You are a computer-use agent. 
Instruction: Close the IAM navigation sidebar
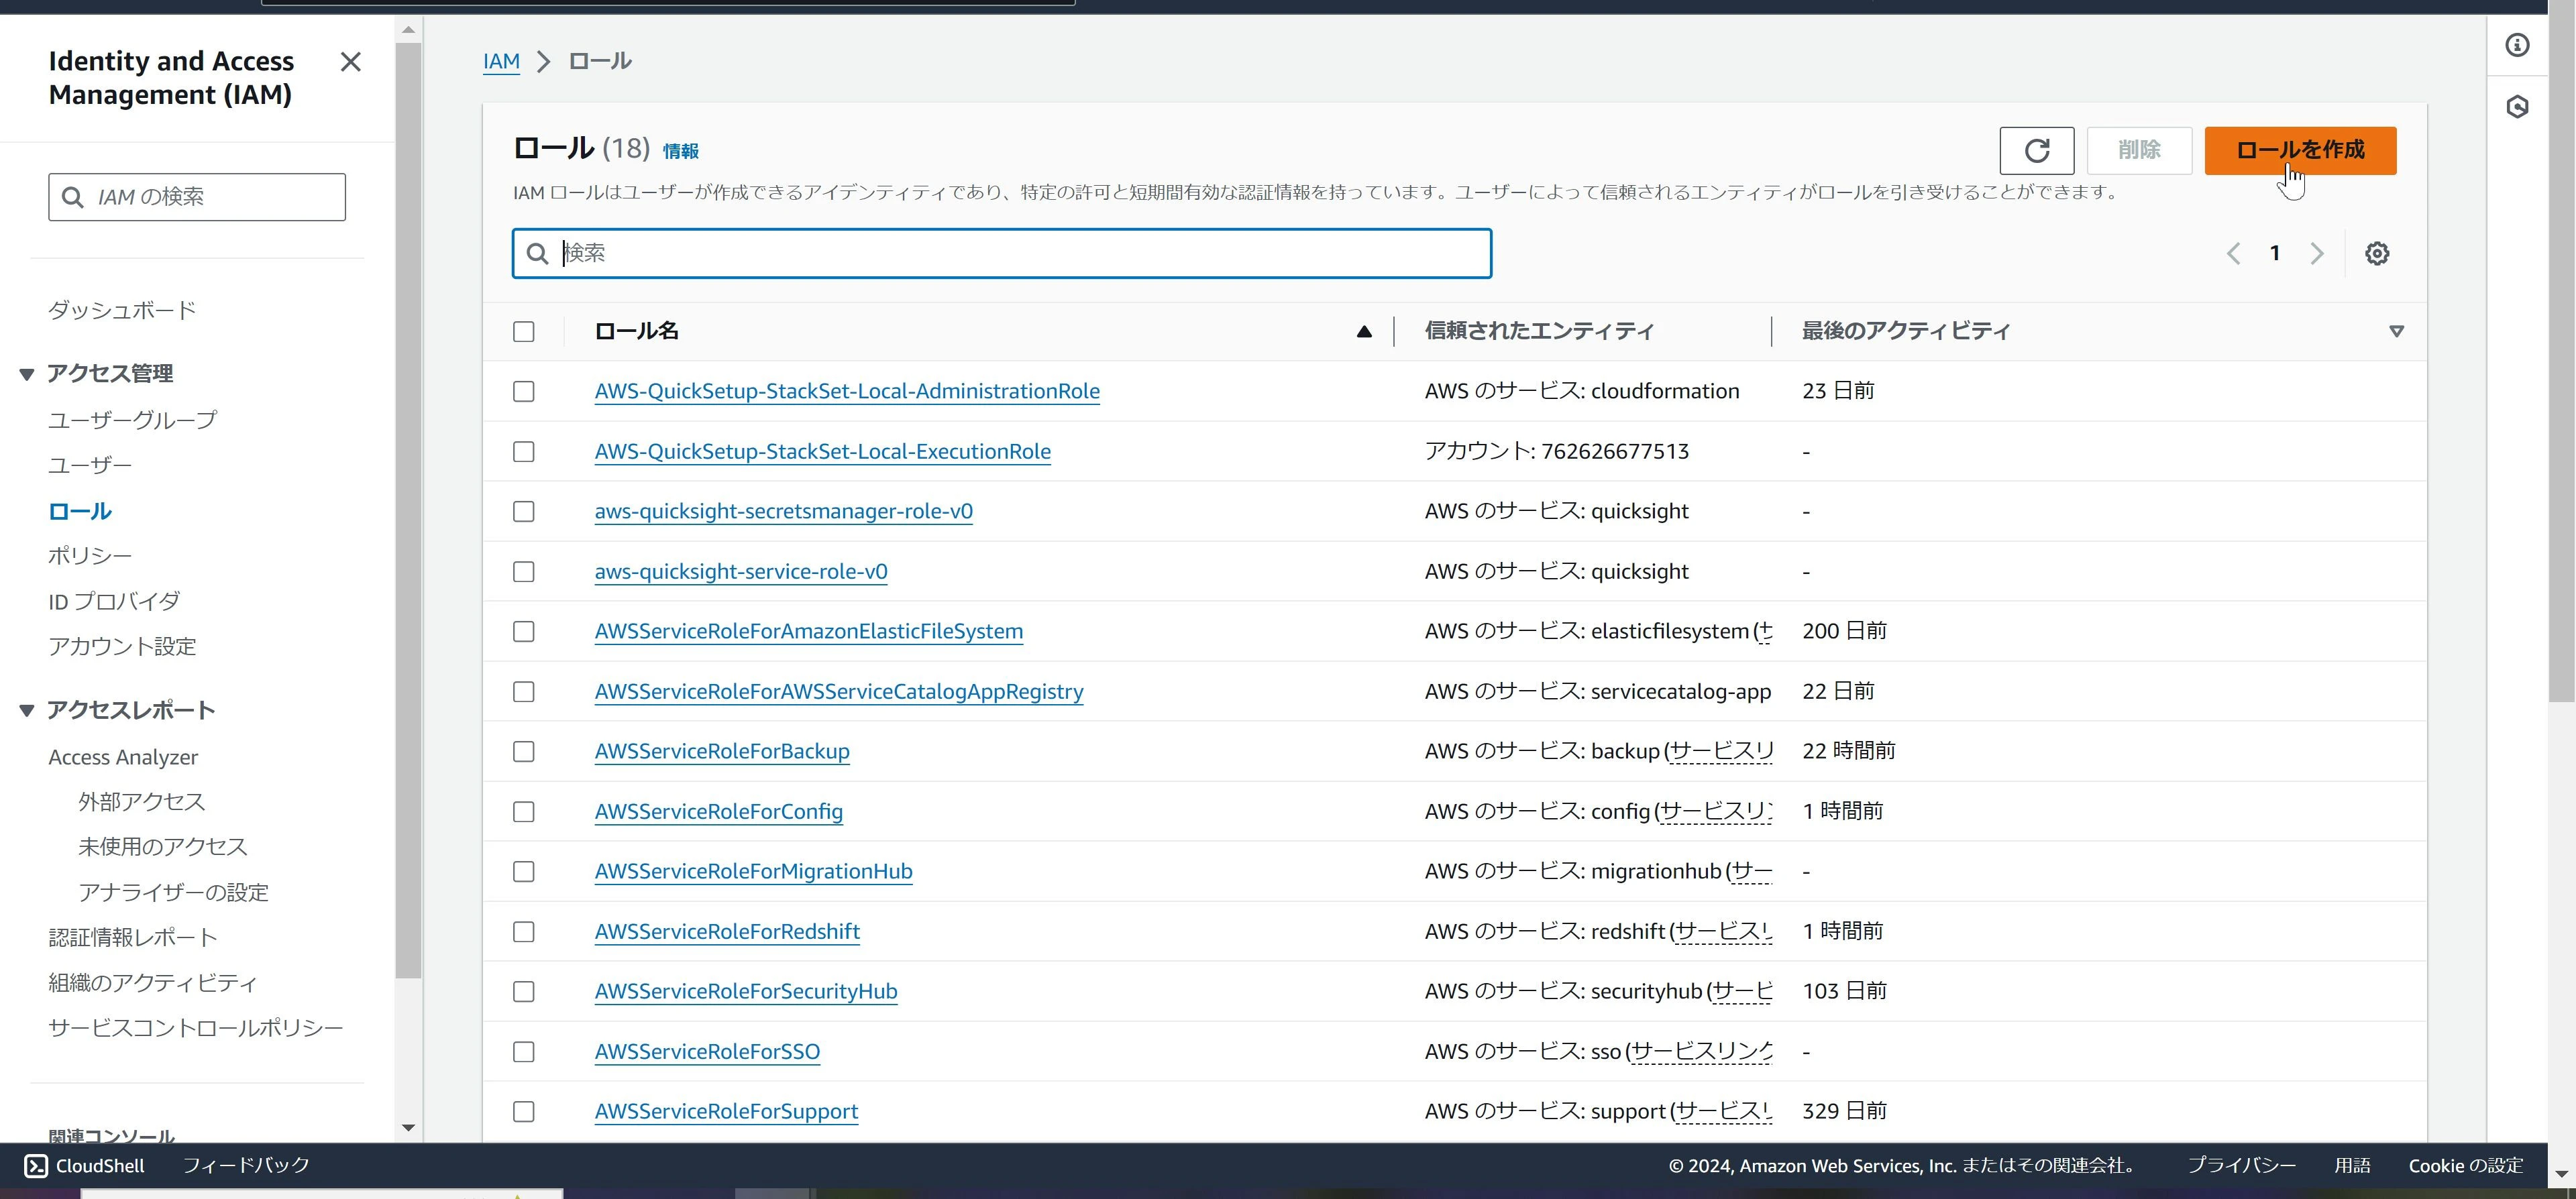(350, 62)
